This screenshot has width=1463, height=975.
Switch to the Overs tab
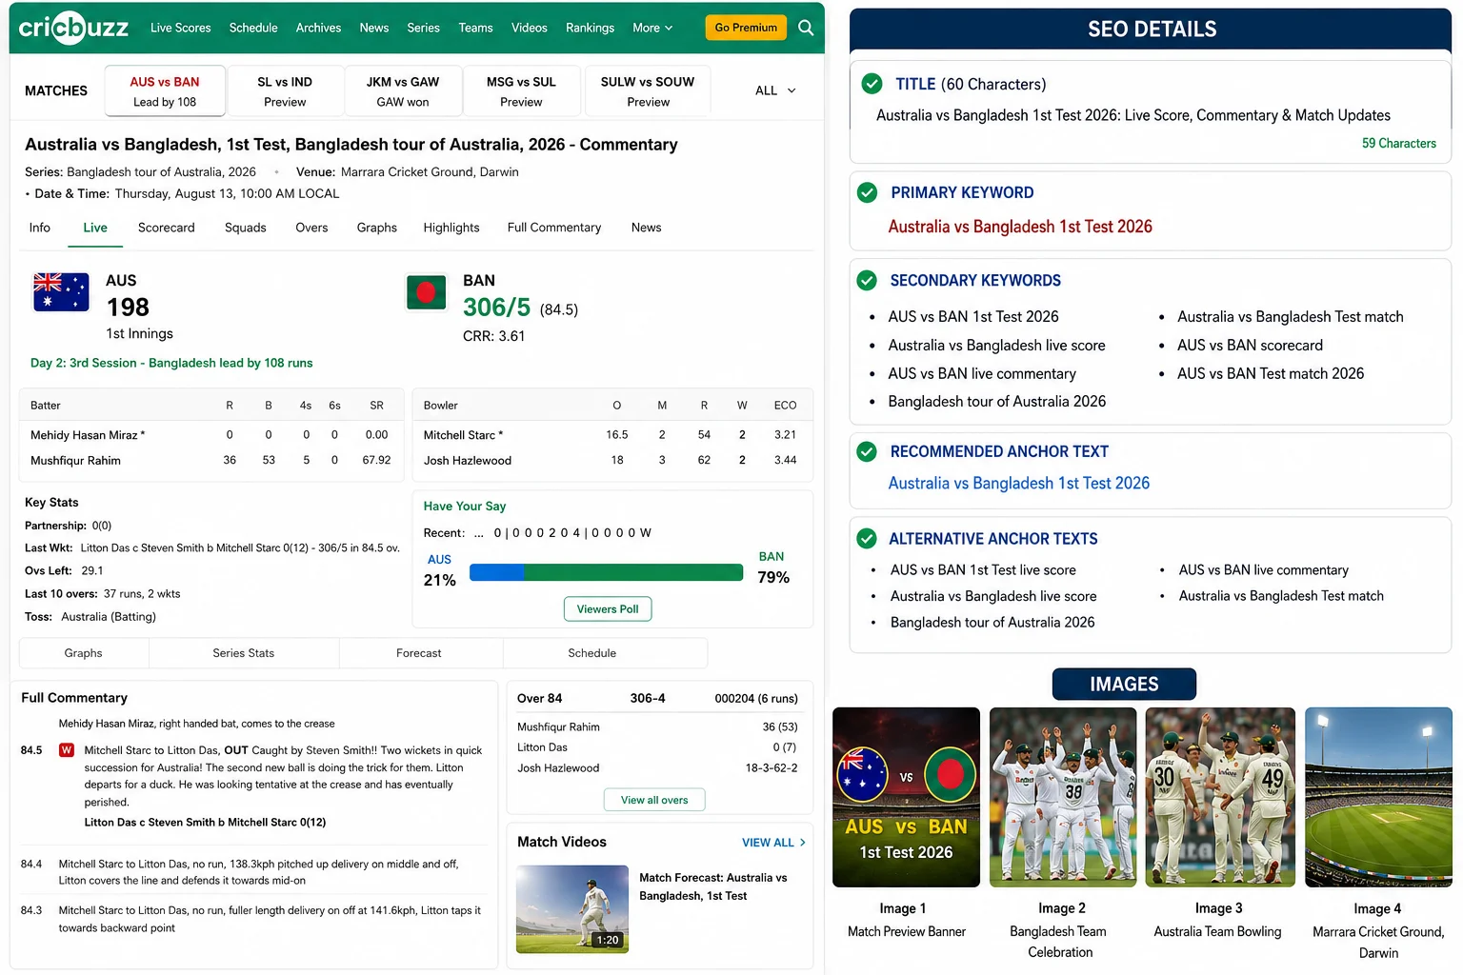pyautogui.click(x=311, y=228)
